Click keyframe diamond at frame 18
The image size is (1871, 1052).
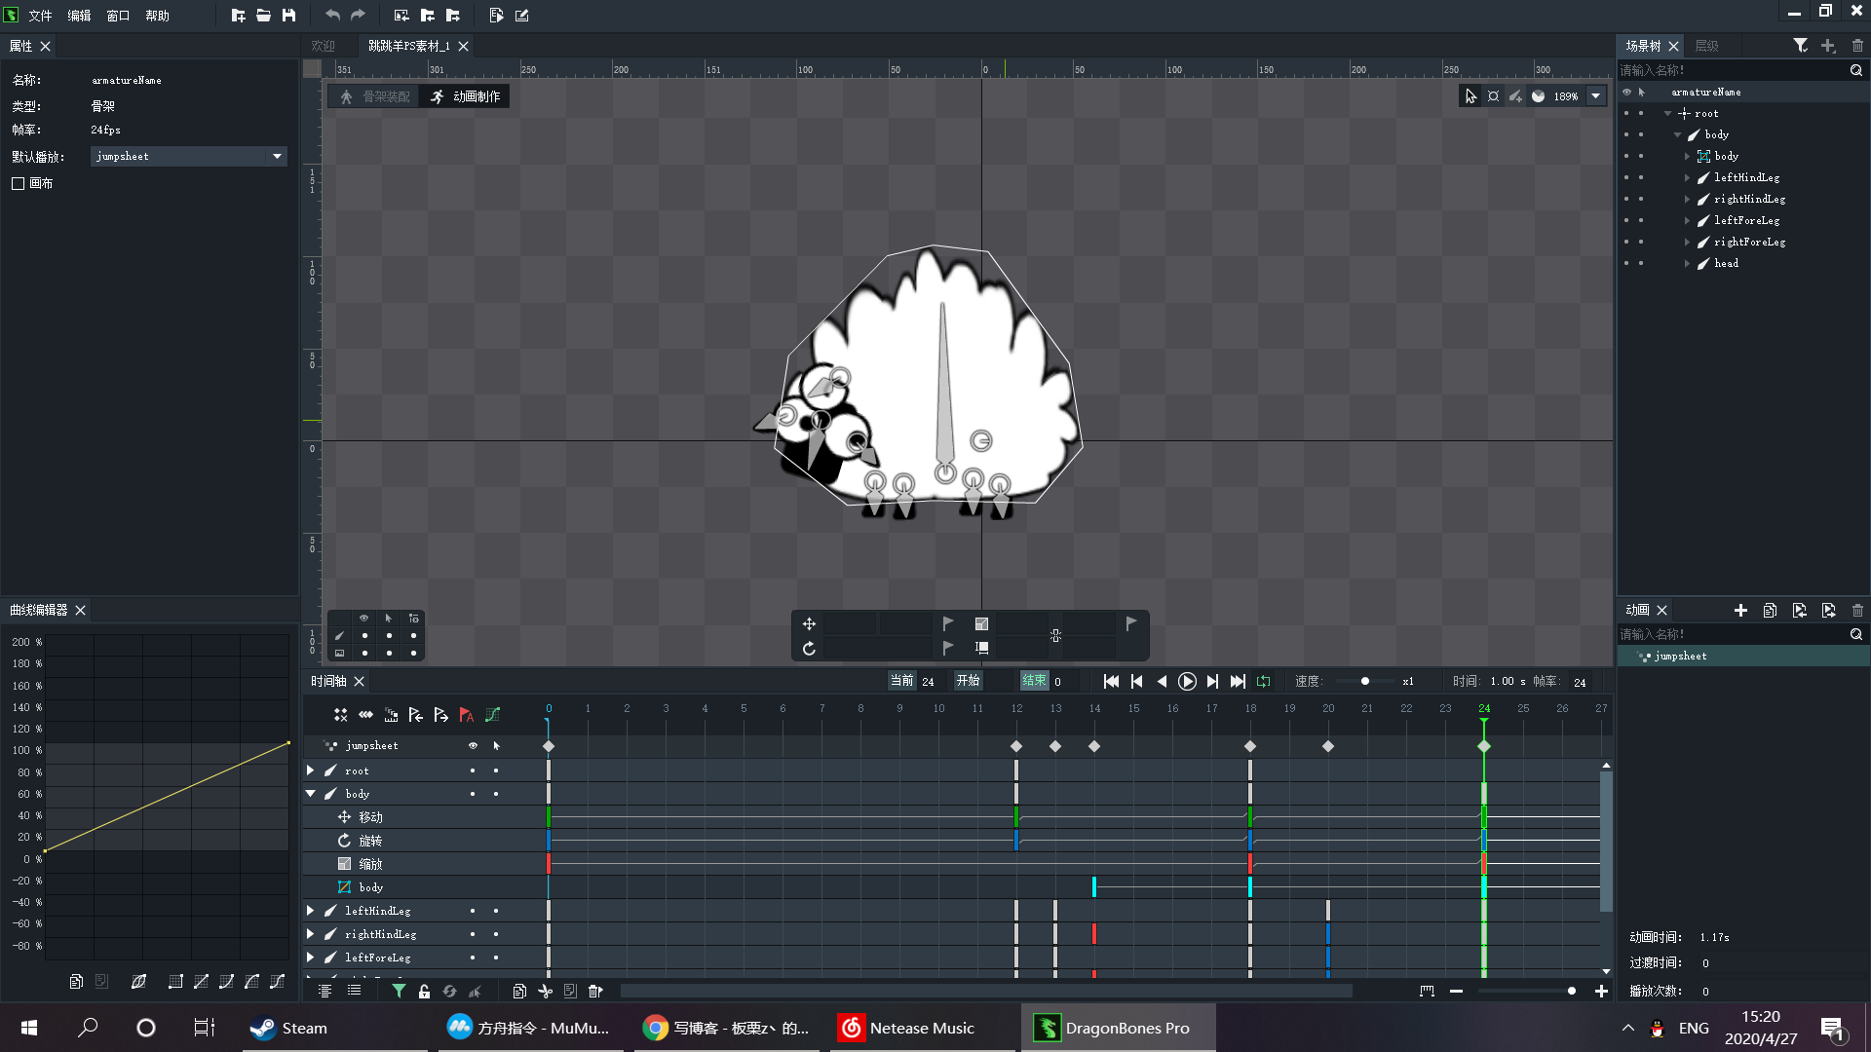[1250, 747]
